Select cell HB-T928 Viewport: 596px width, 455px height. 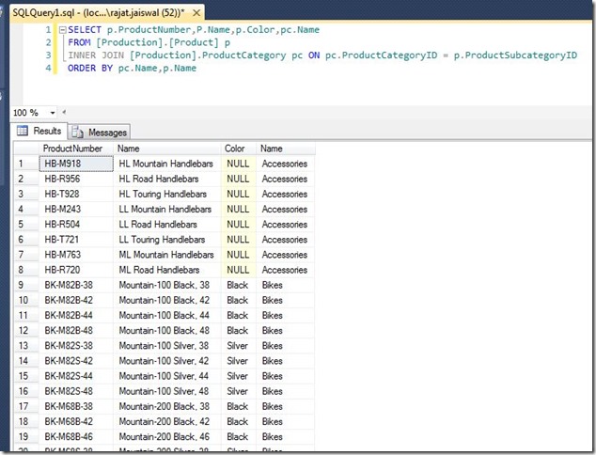76,195
